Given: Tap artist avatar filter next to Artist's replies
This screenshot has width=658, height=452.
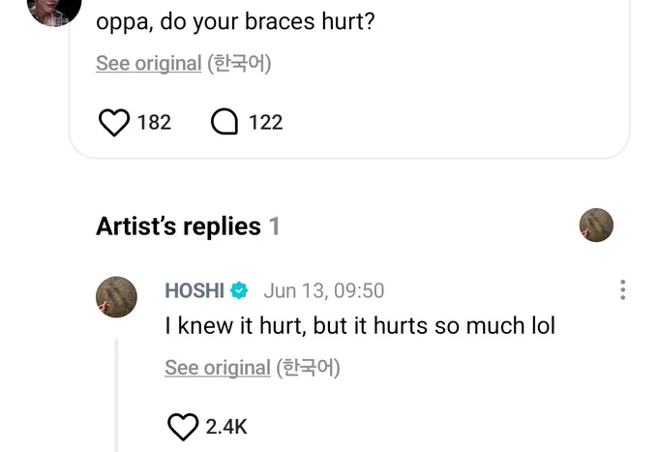Looking at the screenshot, I should [x=596, y=225].
